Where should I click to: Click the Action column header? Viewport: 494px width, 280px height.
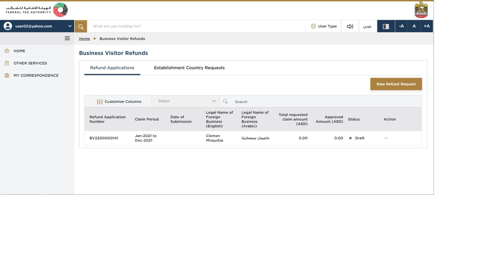[390, 119]
